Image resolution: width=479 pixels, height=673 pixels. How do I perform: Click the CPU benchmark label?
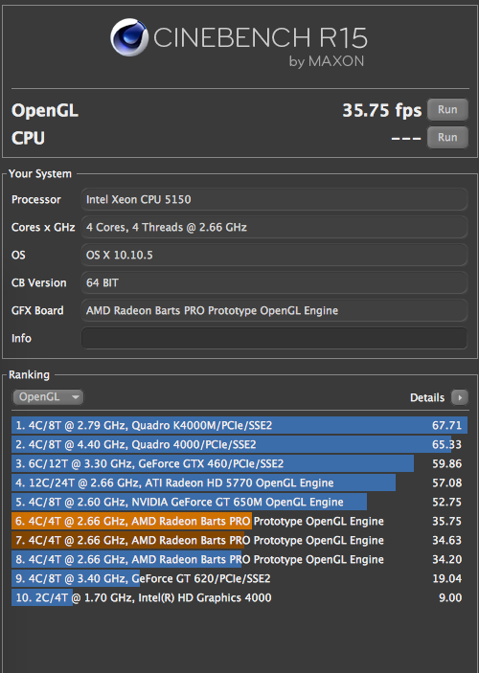[x=28, y=138]
